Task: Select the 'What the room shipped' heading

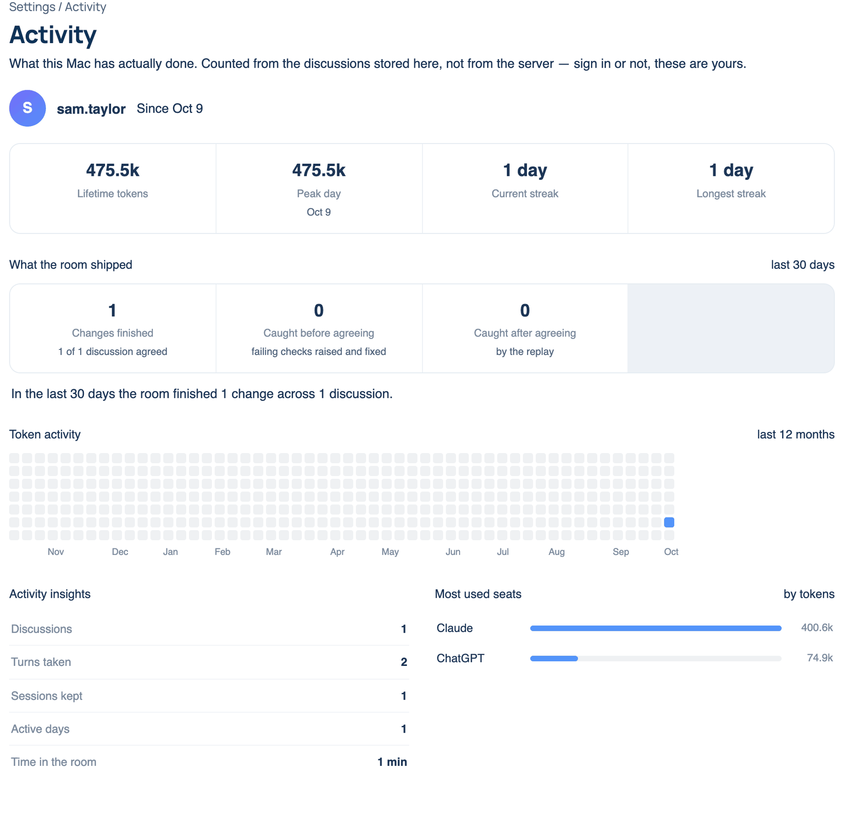Action: pyautogui.click(x=71, y=265)
